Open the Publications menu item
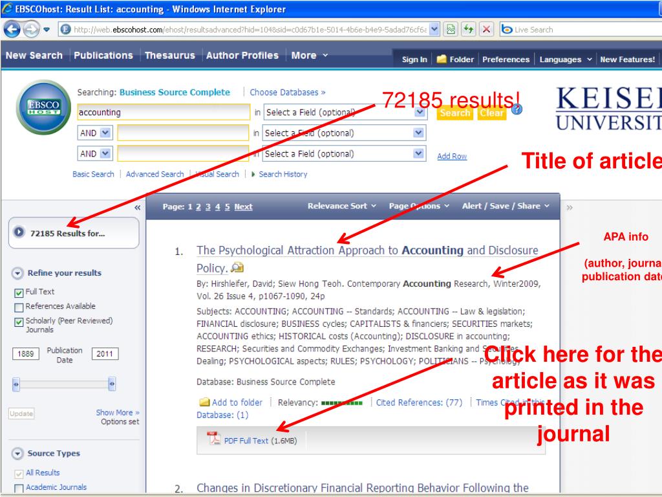The height and width of the screenshot is (497, 662). [x=103, y=56]
